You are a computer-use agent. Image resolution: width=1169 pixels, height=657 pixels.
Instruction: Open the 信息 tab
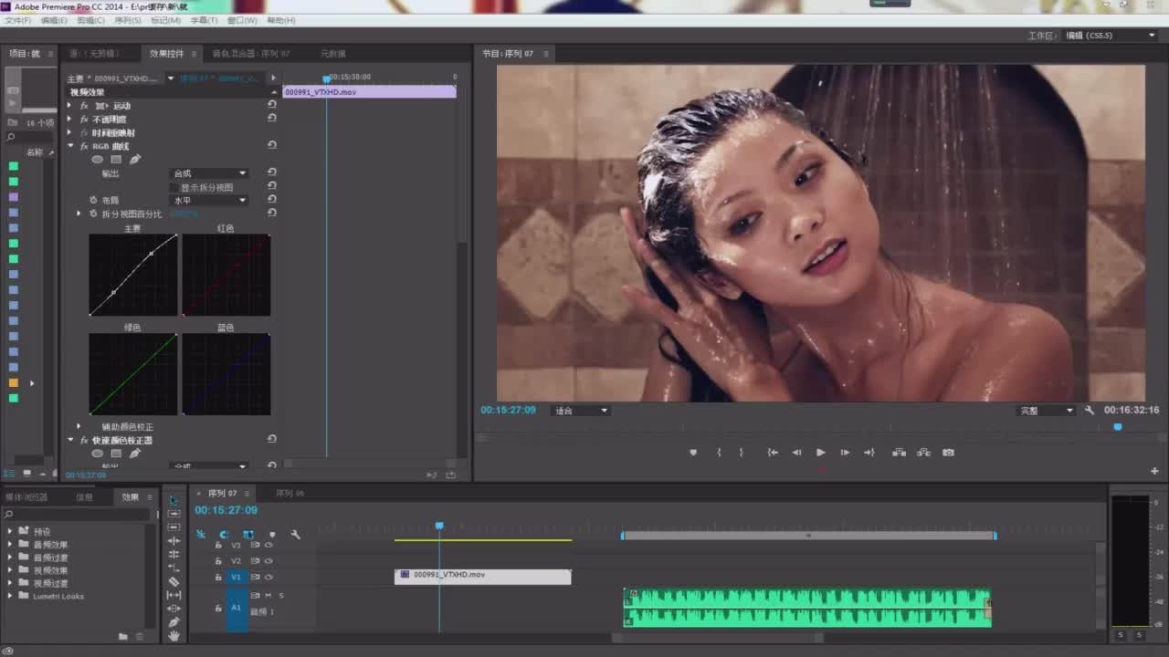click(x=84, y=497)
